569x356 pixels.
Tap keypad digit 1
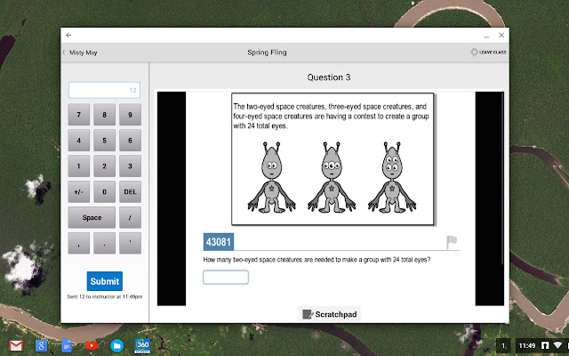(79, 166)
